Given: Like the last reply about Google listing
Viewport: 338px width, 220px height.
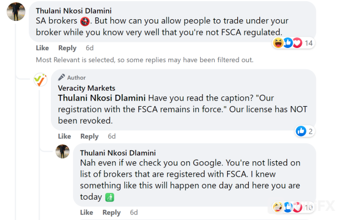Looking at the screenshot, I should [x=86, y=213].
